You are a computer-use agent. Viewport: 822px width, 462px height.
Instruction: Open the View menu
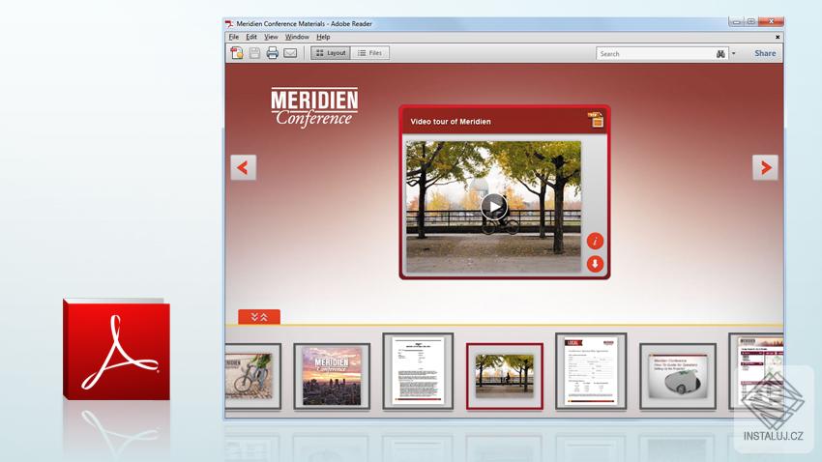click(271, 37)
